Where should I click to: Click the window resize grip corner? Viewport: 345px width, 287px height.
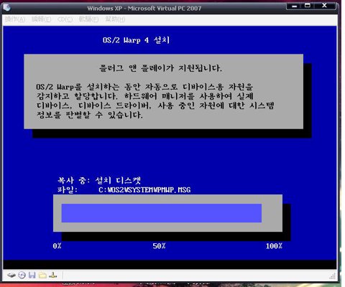pos(333,276)
